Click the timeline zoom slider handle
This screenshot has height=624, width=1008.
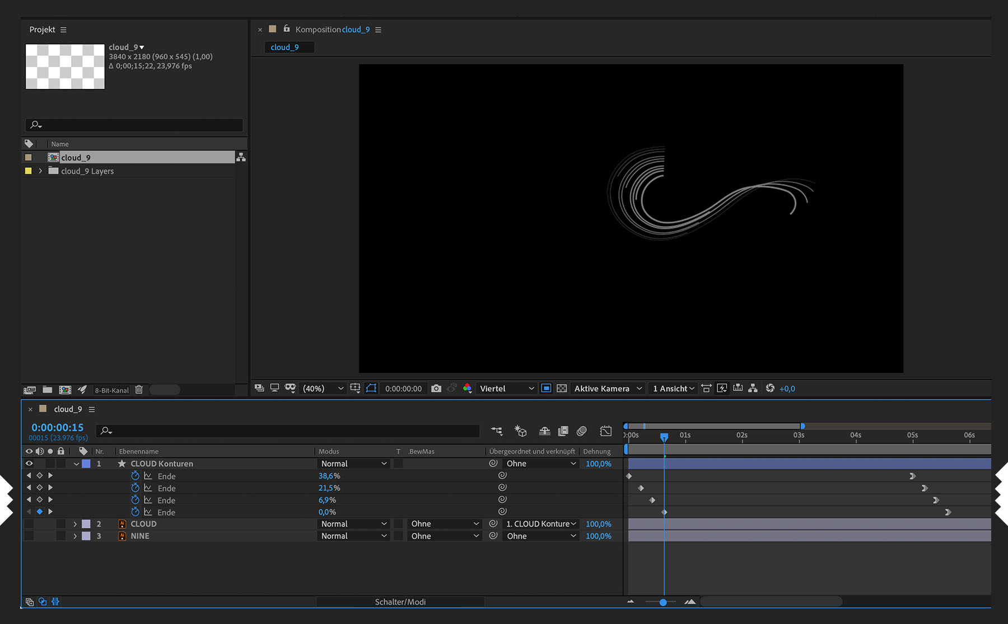point(663,602)
